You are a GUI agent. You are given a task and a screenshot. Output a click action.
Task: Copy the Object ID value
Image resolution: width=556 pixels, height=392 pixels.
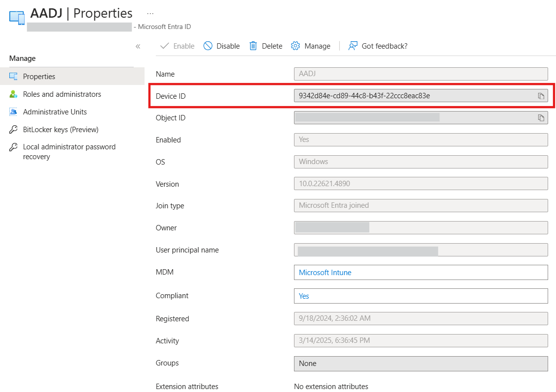click(x=541, y=118)
